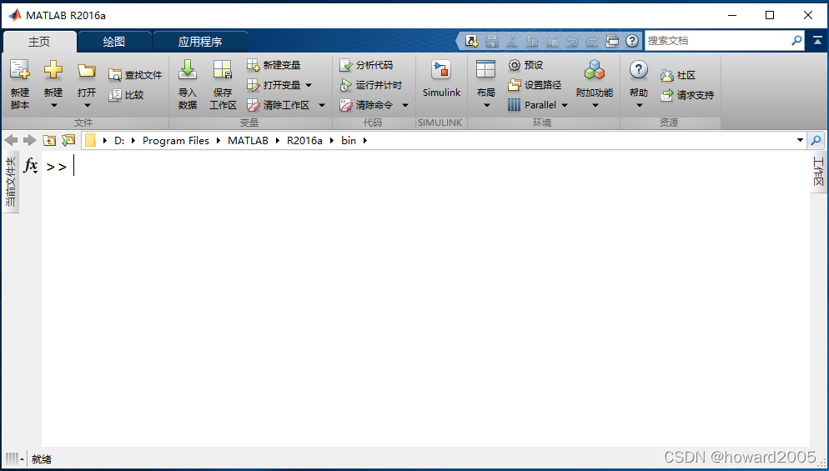
Task: Click 帮助 question mark icon
Action: click(639, 69)
